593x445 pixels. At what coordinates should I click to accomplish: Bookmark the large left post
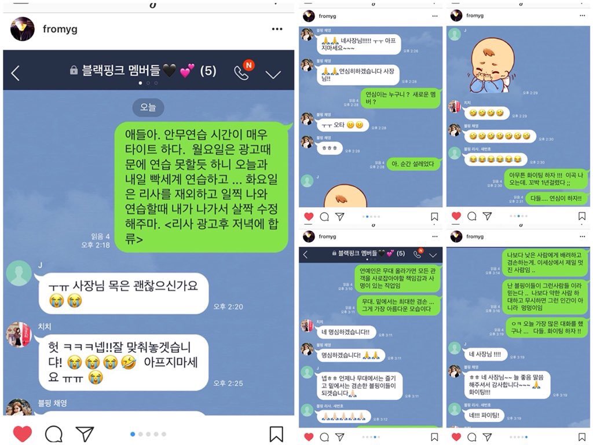(x=276, y=434)
